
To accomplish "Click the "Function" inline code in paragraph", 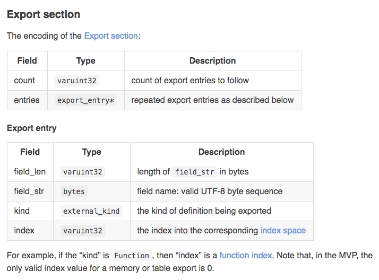I will tap(132, 256).
